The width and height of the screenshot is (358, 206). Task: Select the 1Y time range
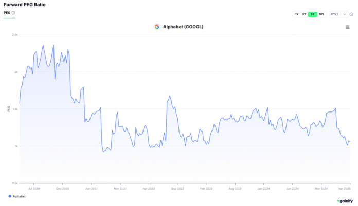click(297, 14)
